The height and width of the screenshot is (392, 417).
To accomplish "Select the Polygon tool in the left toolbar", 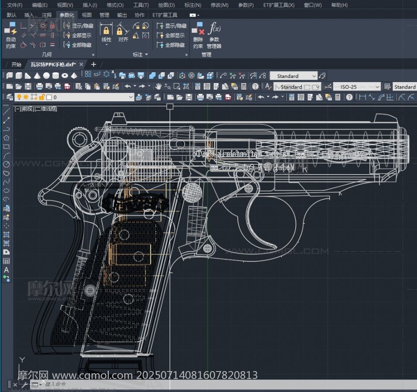I will click(6, 138).
